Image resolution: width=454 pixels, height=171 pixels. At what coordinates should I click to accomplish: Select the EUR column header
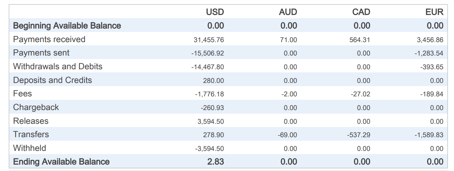coord(434,12)
